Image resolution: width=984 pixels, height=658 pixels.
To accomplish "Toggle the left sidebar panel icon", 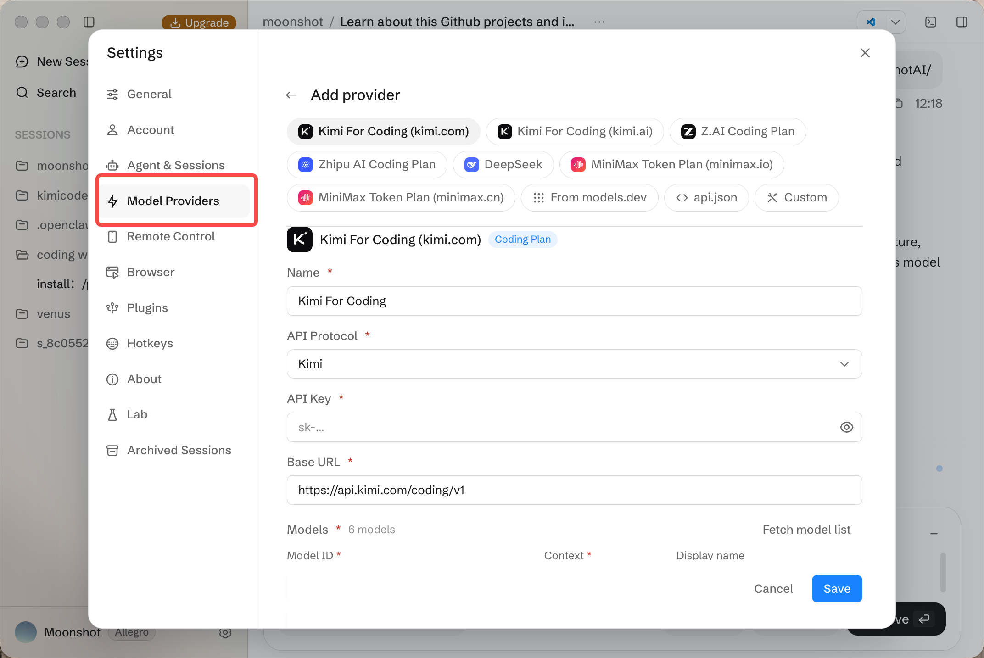I will (89, 22).
